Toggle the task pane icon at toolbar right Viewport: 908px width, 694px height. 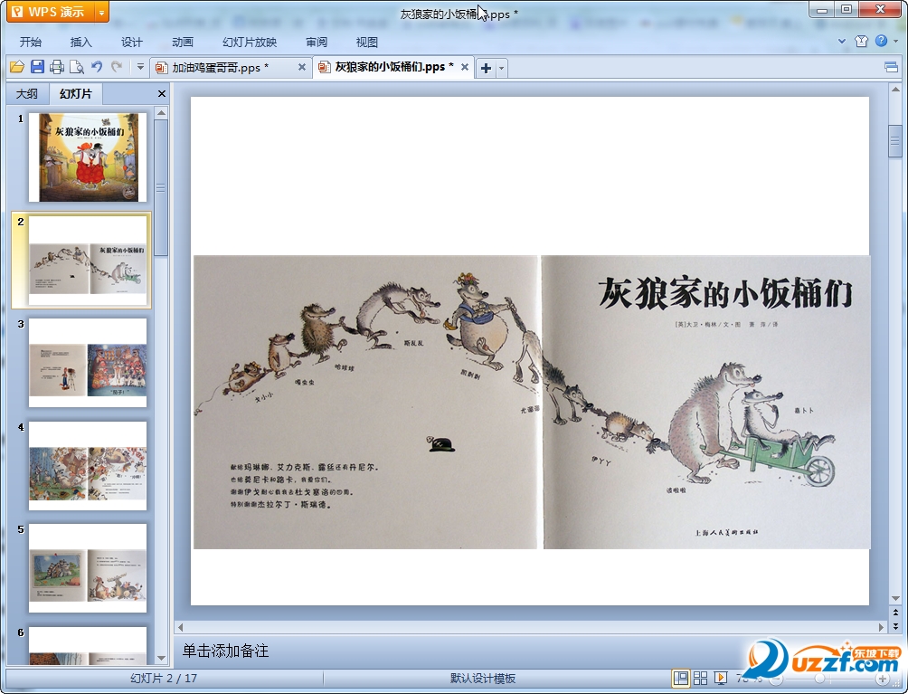coord(891,68)
